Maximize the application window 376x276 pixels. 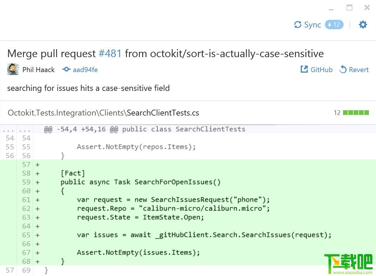349,8
